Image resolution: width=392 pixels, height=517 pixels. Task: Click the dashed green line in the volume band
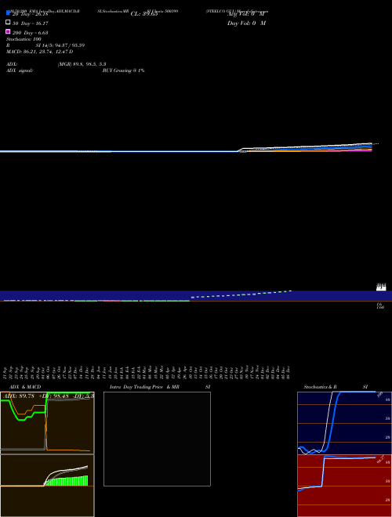pos(241,294)
